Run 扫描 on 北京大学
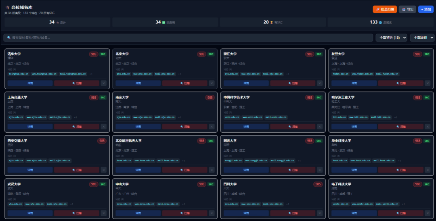Image resolution: width=436 pixels, height=221 pixels. 184,83
